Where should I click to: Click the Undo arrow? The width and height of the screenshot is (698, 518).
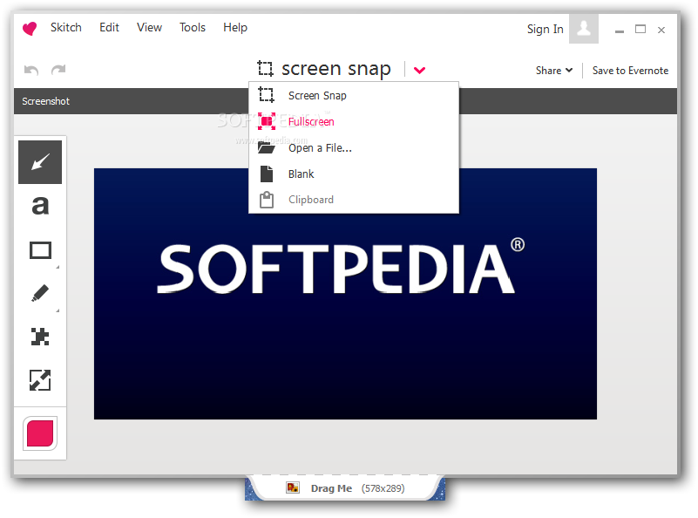31,70
